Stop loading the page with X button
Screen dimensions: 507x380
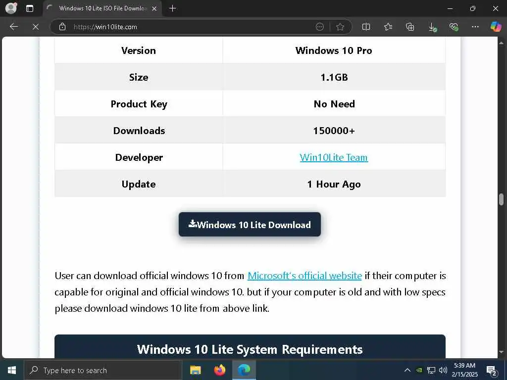(x=36, y=27)
